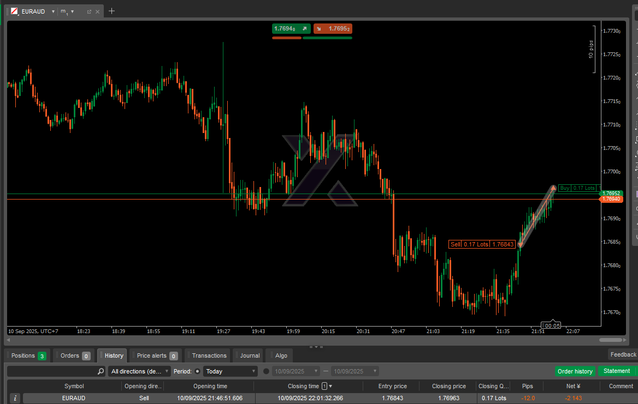Click the Sell 0.17 Lots deal marker on chart
The height and width of the screenshot is (404, 638).
pyautogui.click(x=481, y=244)
